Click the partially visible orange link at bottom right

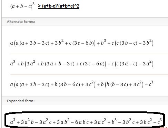163,127
